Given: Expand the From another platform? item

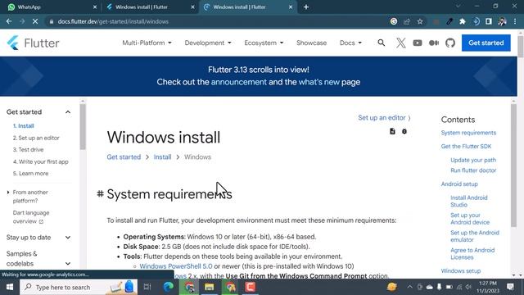Looking at the screenshot, I should (x=8, y=193).
